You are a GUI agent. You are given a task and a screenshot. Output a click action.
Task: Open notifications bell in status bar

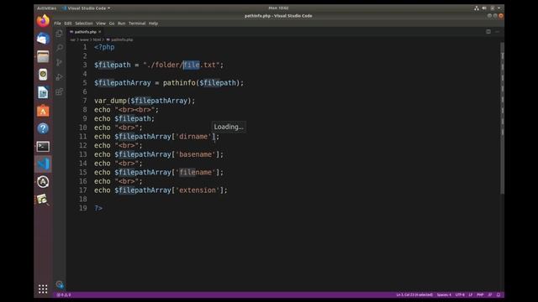pyautogui.click(x=498, y=294)
